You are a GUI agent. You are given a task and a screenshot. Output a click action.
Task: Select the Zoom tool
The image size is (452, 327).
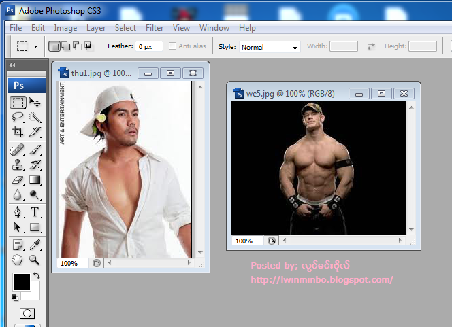(x=35, y=260)
